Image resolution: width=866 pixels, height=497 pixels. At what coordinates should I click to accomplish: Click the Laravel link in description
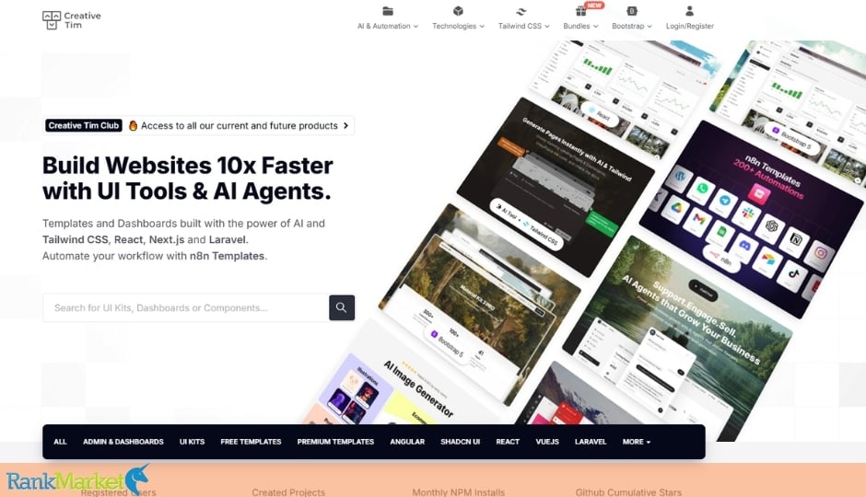tap(228, 240)
